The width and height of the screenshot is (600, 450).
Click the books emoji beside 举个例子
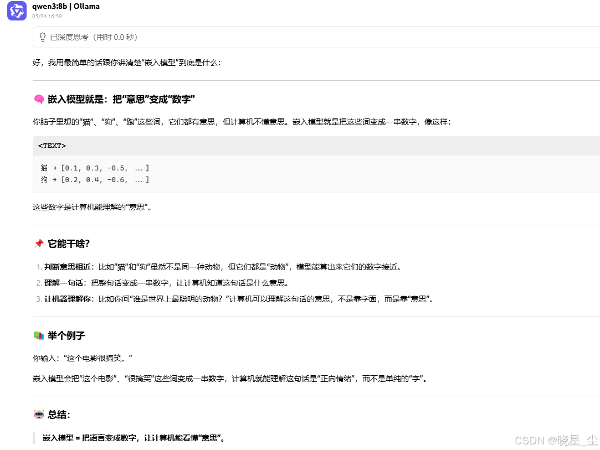click(x=39, y=335)
